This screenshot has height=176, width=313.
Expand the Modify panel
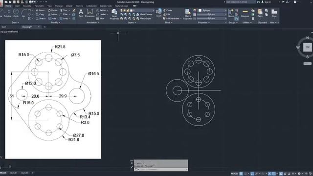click(x=55, y=22)
